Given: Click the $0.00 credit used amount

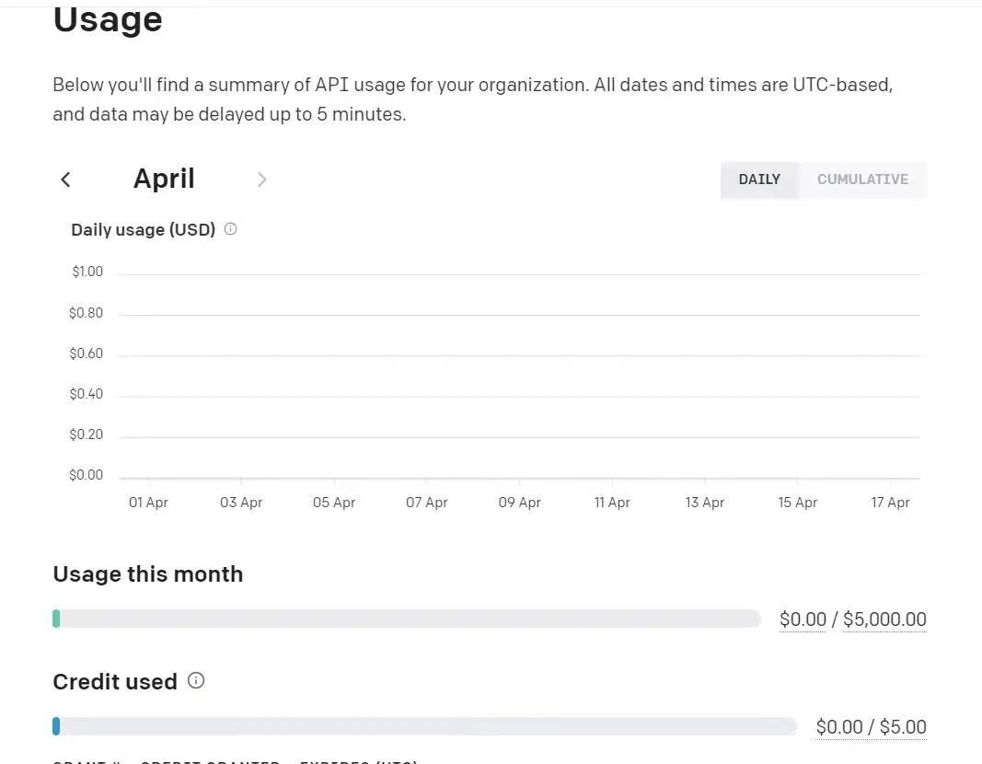Looking at the screenshot, I should tap(839, 727).
